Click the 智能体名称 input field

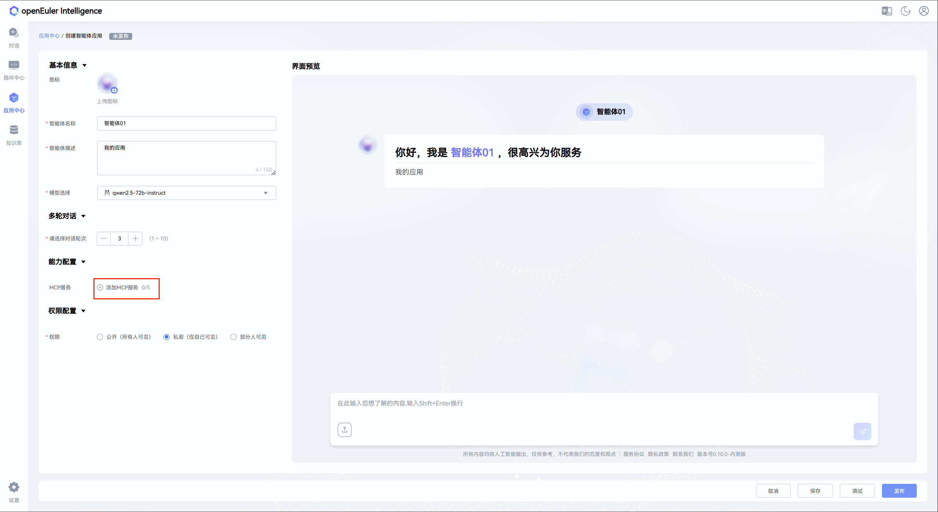[186, 123]
